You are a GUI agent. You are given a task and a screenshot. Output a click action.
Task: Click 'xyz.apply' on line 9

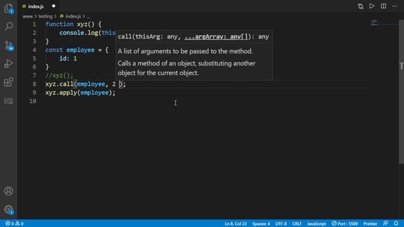click(x=61, y=93)
